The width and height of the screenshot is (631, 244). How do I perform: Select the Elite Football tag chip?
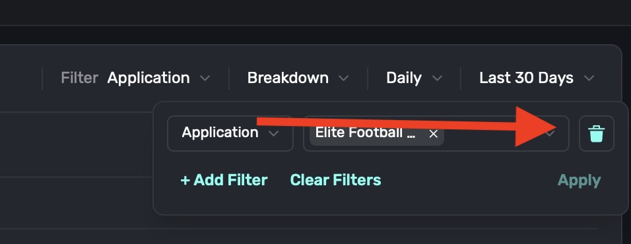pyautogui.click(x=365, y=133)
